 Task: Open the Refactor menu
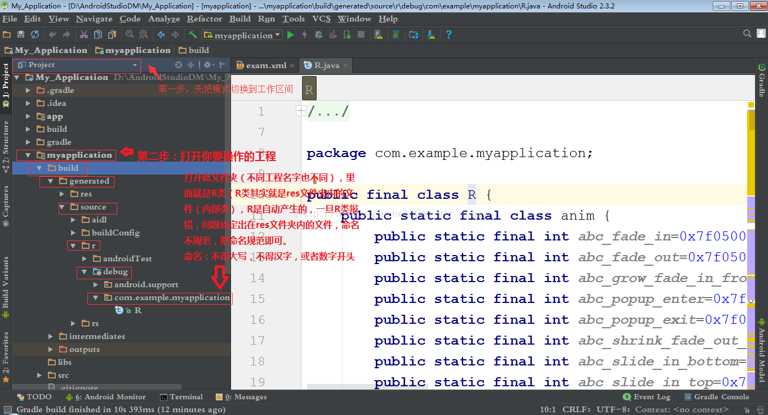click(205, 19)
